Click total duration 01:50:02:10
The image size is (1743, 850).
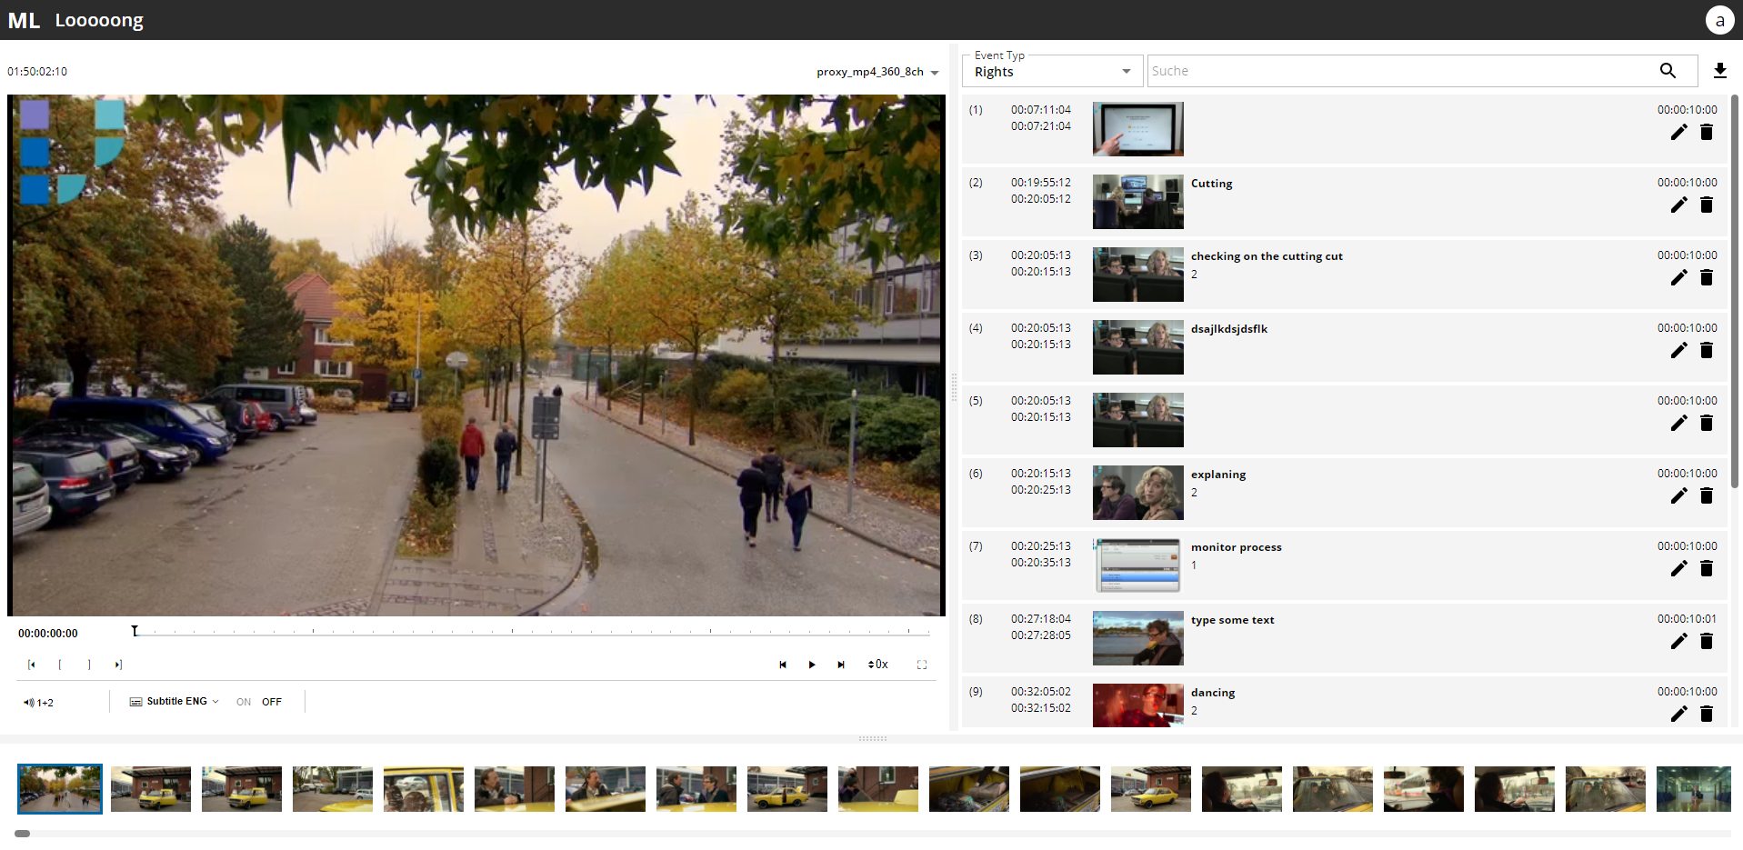[x=37, y=72]
